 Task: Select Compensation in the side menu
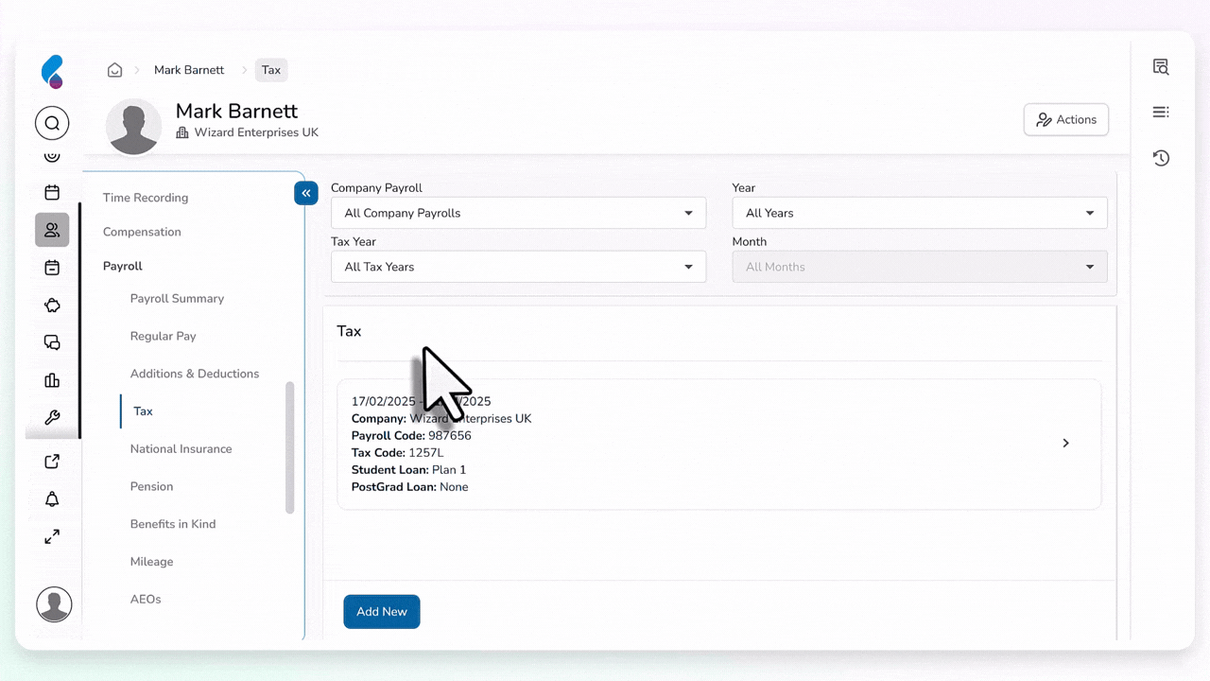tap(142, 232)
